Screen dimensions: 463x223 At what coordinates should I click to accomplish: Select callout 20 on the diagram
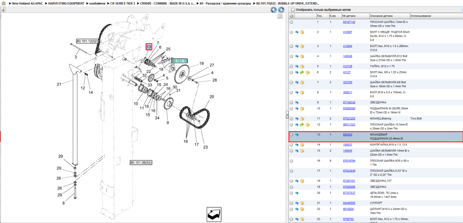point(212,96)
